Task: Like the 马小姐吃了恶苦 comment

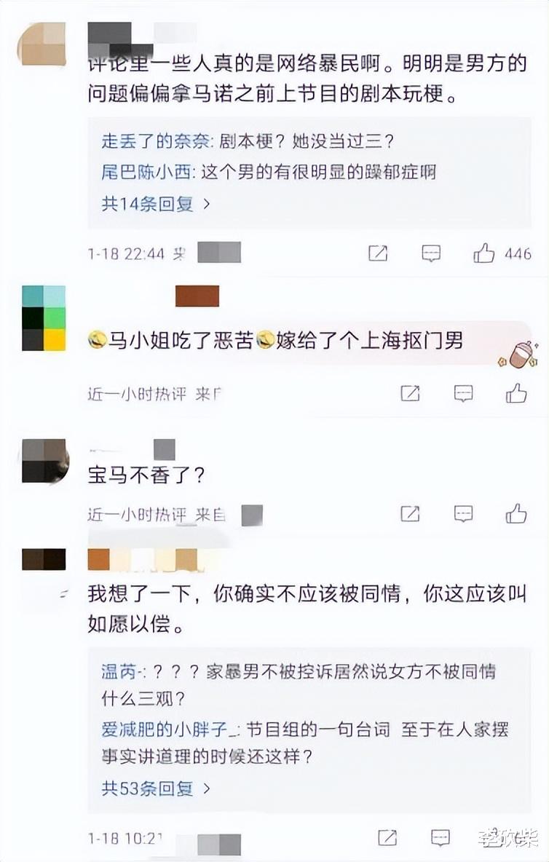Action: [x=516, y=394]
